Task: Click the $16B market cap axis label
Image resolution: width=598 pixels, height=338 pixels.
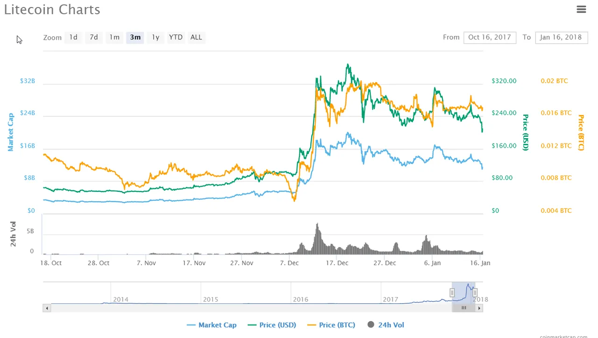Action: coord(27,146)
